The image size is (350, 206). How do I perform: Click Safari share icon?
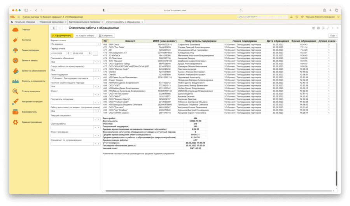pyautogui.click(x=324, y=10)
